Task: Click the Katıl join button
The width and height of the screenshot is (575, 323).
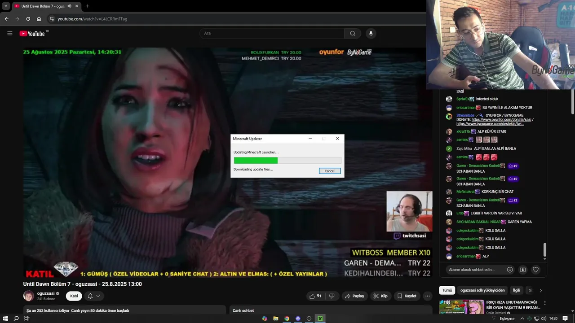Action: tap(74, 296)
